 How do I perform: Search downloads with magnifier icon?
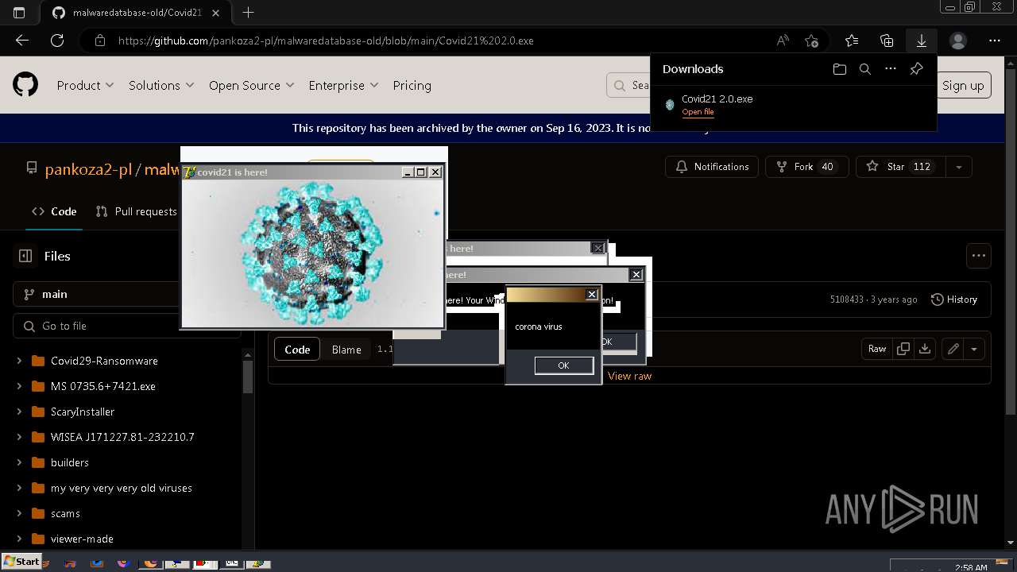[x=865, y=69]
